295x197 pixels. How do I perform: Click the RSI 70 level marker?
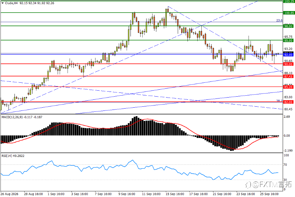pos(285,165)
